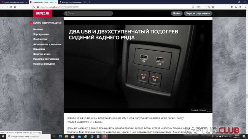248x139 pixels.
Task: Launch Microsoft Edge from the taskbar
Action: [60, 137]
